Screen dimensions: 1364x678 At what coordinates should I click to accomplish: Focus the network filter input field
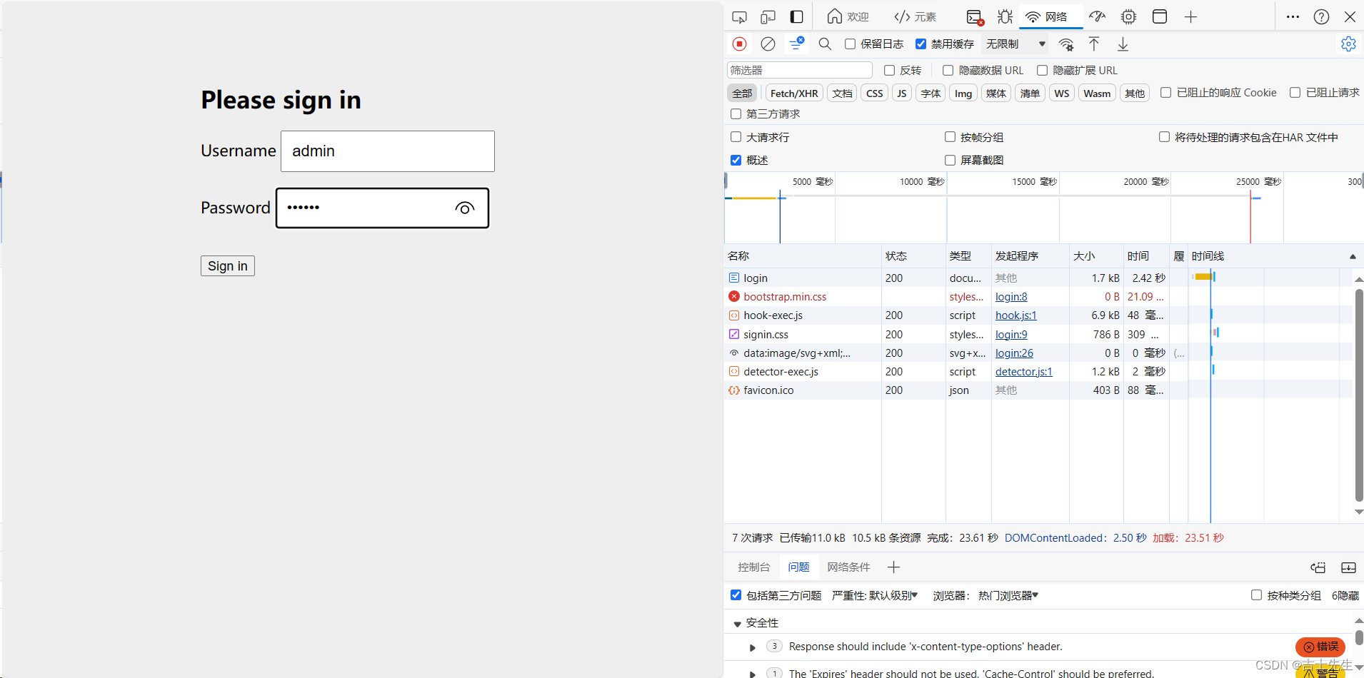pos(800,70)
